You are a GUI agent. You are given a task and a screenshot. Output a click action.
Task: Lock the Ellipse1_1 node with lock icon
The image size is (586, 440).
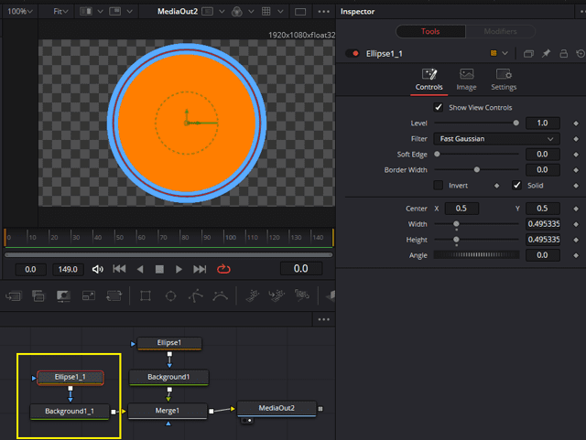pyautogui.click(x=564, y=53)
